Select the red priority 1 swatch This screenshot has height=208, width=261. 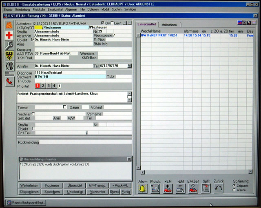(x=37, y=86)
